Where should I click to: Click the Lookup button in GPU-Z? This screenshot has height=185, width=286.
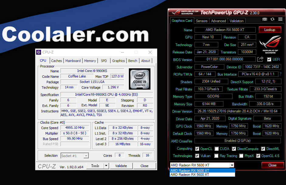pos(270,30)
